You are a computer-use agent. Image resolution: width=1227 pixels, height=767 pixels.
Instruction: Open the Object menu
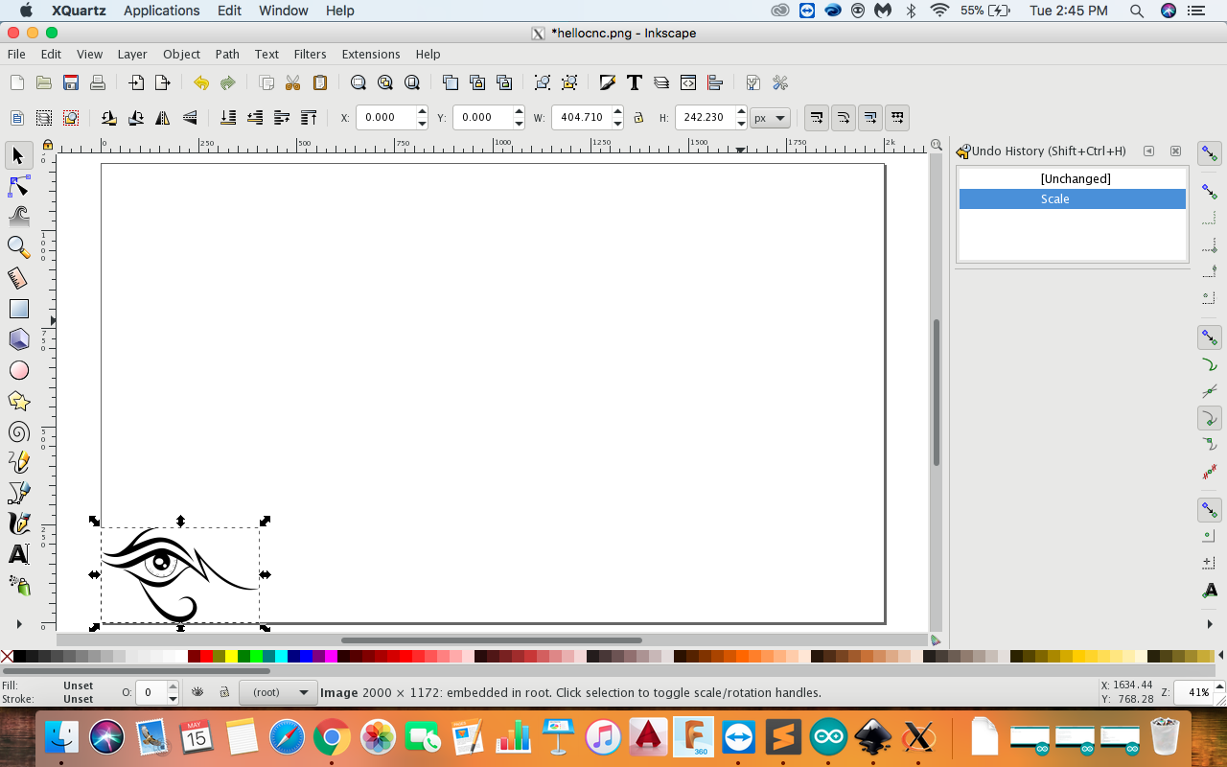[x=181, y=54]
